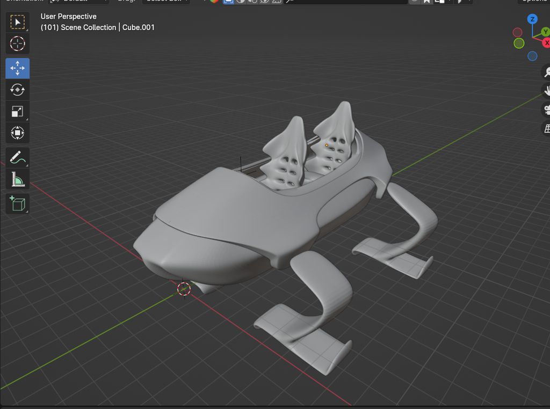
Task: Activate the Annotate pencil tool
Action: coord(17,158)
